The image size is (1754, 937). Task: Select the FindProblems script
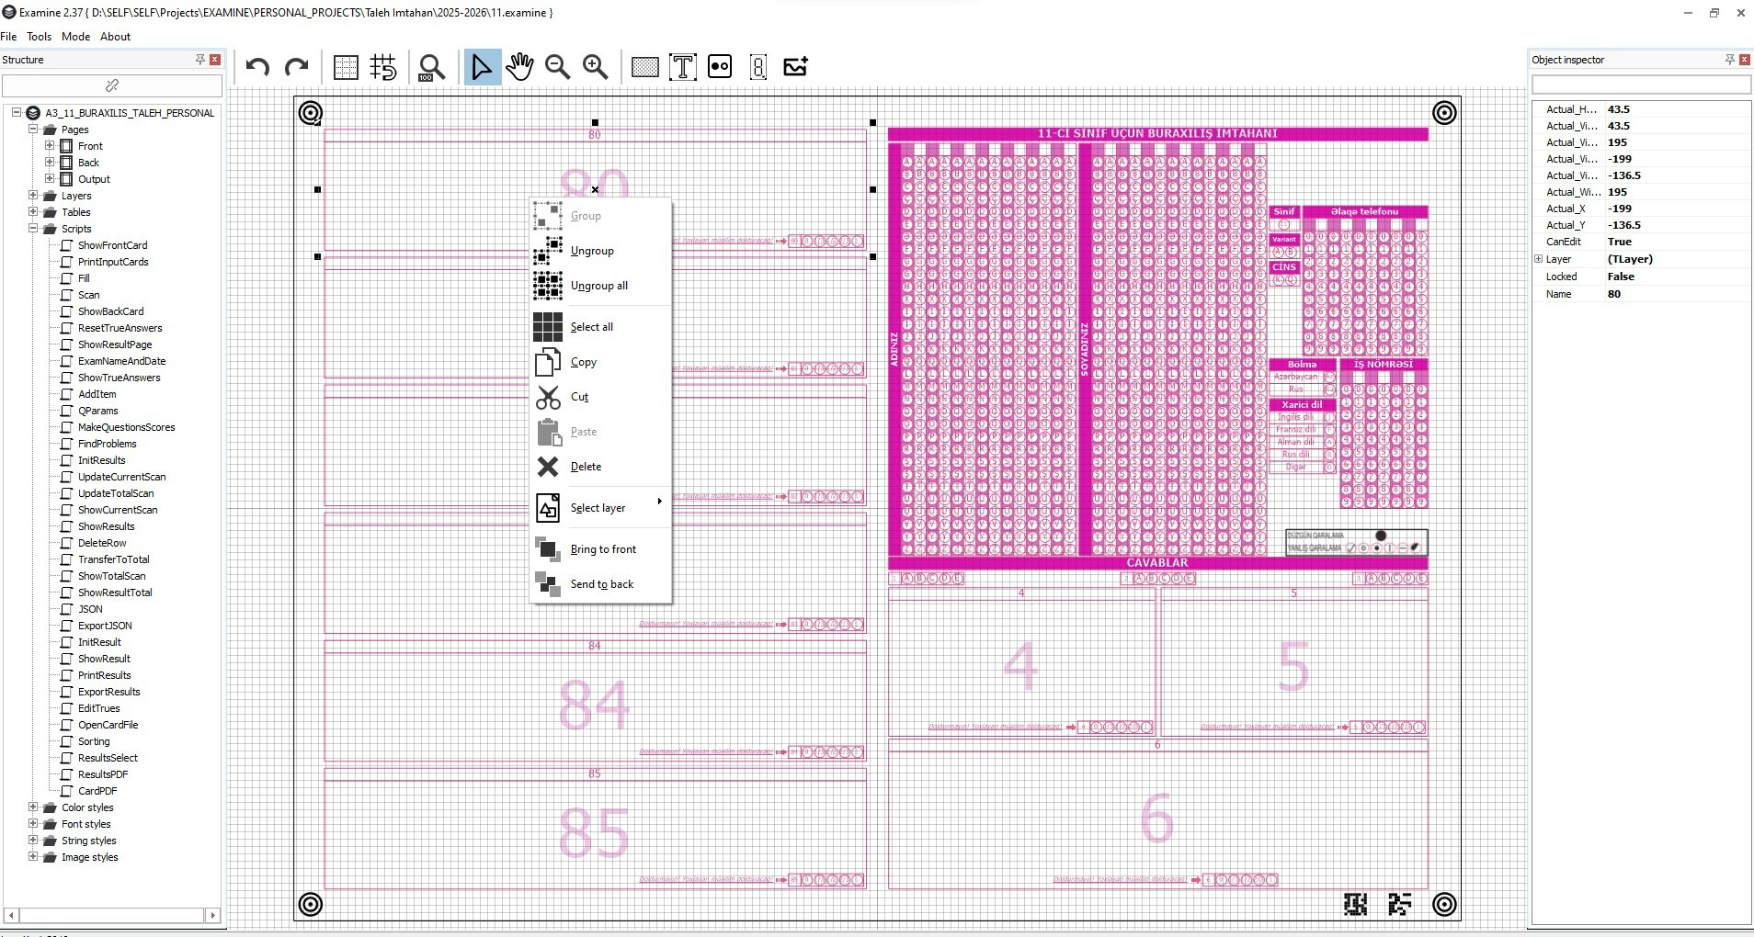point(107,444)
